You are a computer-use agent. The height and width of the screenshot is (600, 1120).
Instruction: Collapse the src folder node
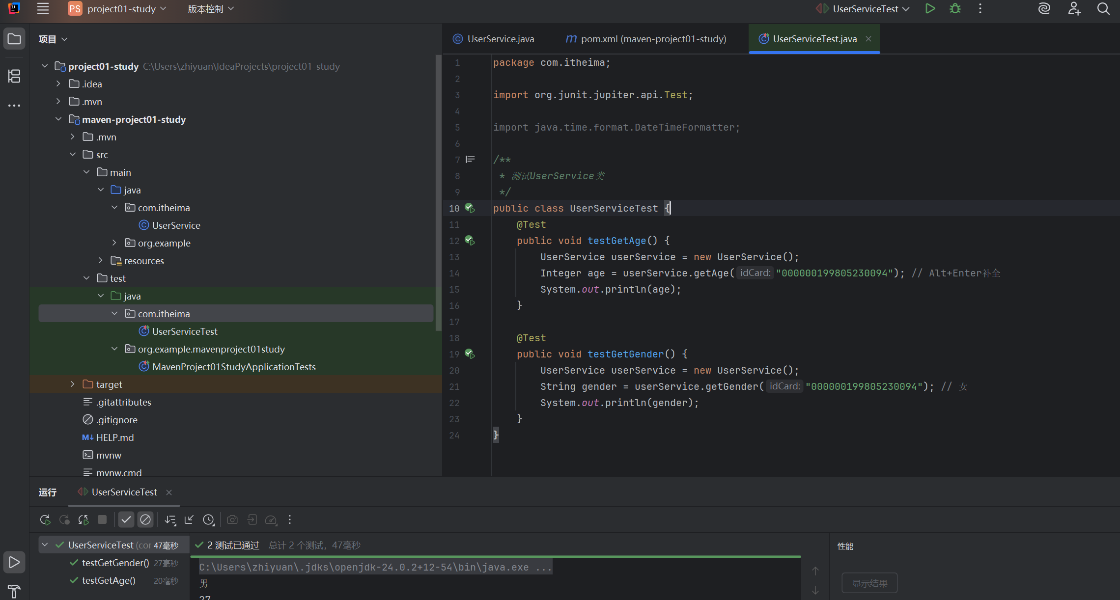pos(73,155)
